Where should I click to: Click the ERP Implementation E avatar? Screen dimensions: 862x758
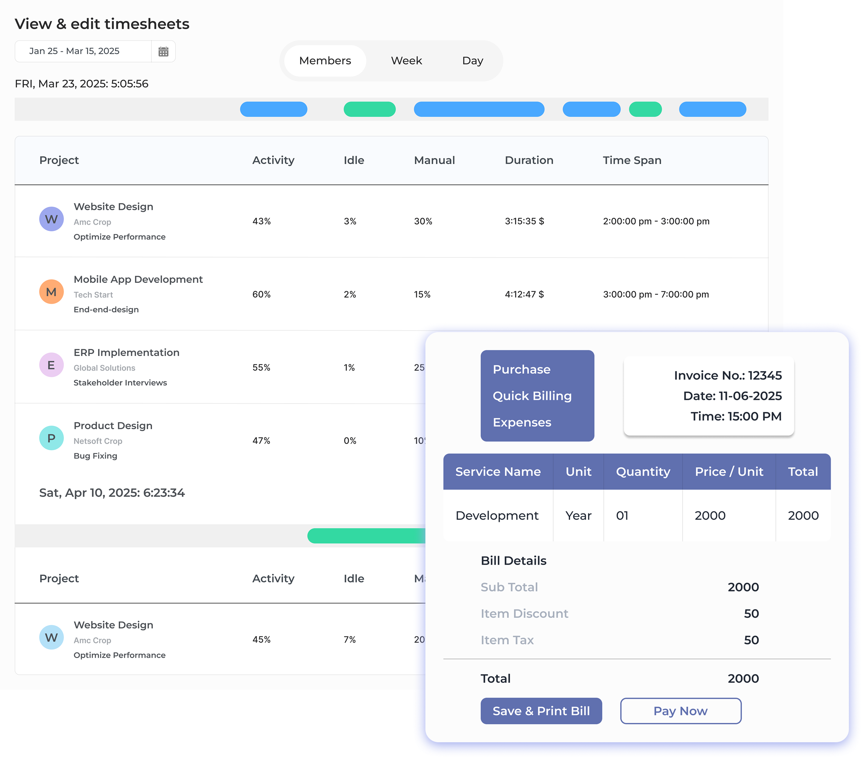click(52, 365)
